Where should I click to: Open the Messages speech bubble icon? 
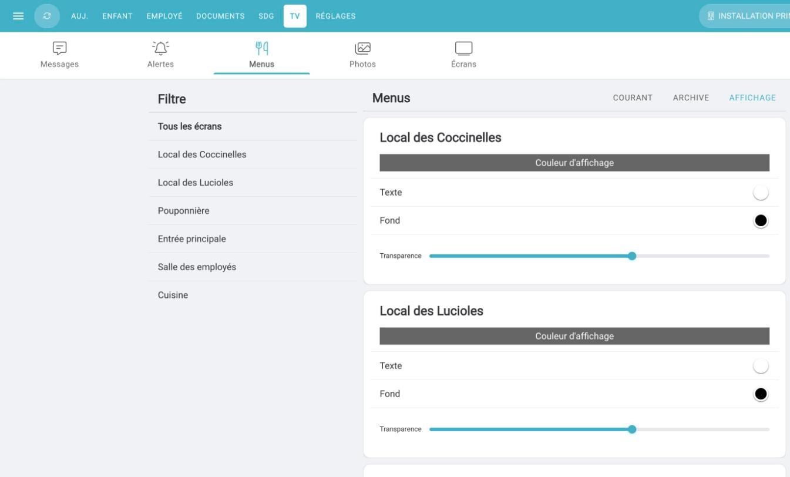[59, 48]
